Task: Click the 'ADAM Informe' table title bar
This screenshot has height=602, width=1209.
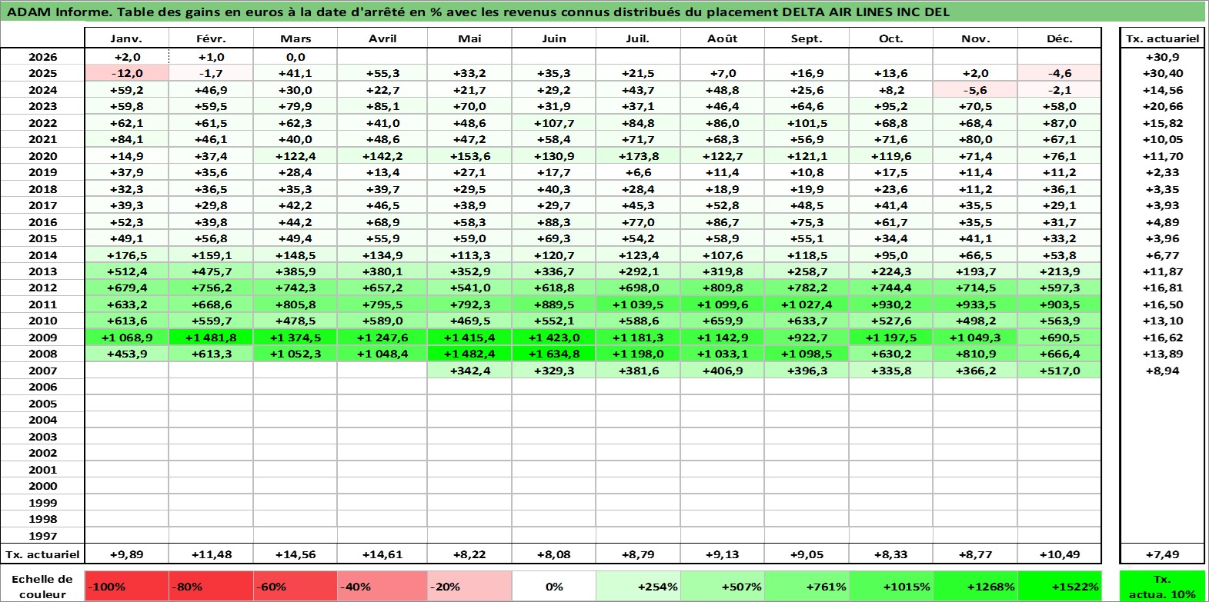Action: coord(603,12)
